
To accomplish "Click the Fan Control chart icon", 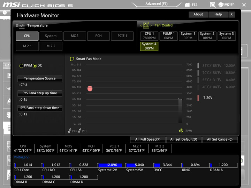I will pyautogui.click(x=146, y=25).
